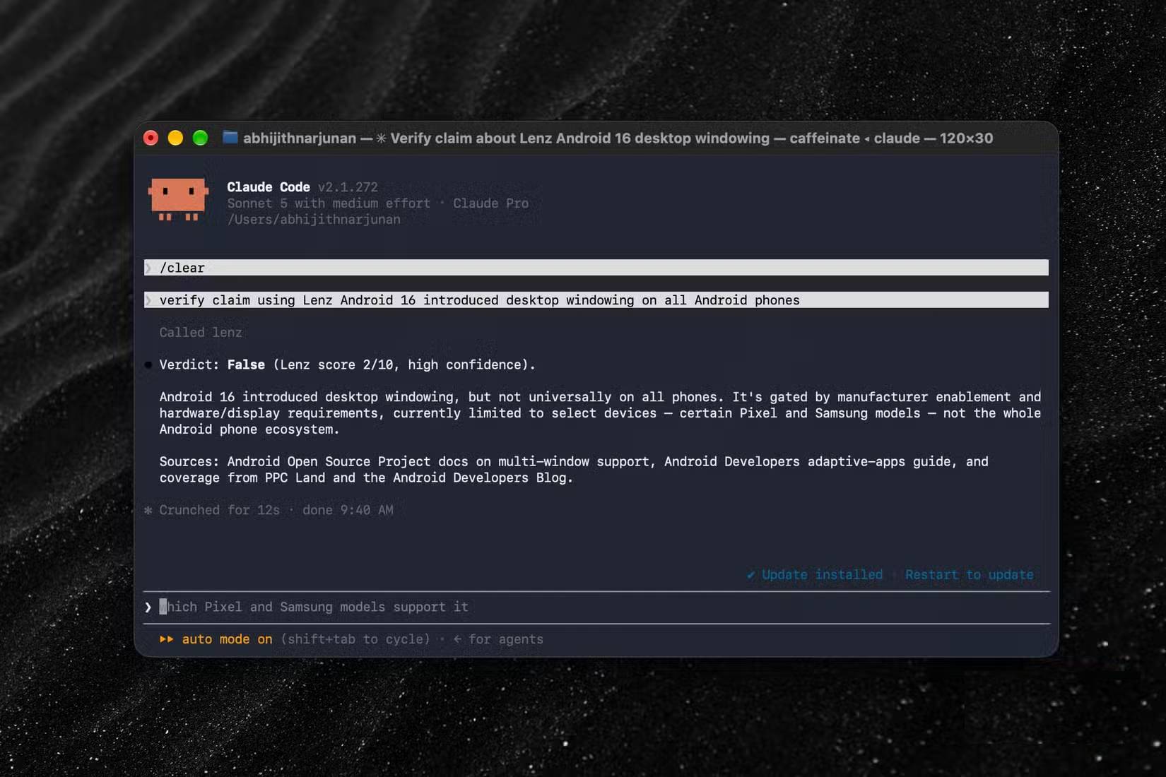This screenshot has height=777, width=1166.
Task: Click the prompt chevron before the input
Action: [x=148, y=607]
